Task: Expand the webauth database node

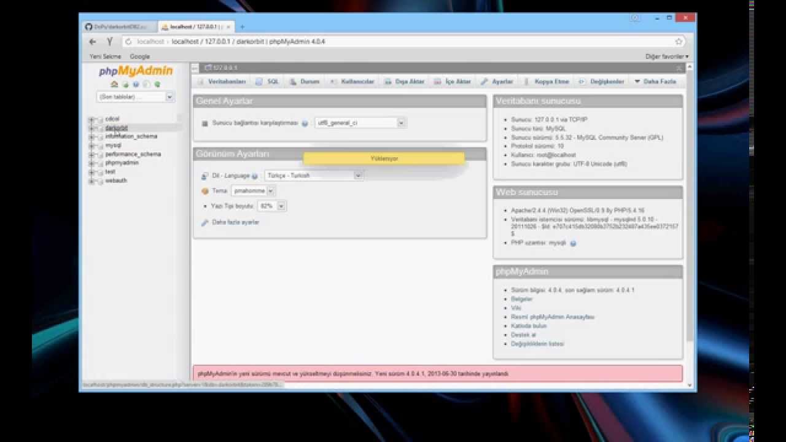Action: (x=91, y=182)
